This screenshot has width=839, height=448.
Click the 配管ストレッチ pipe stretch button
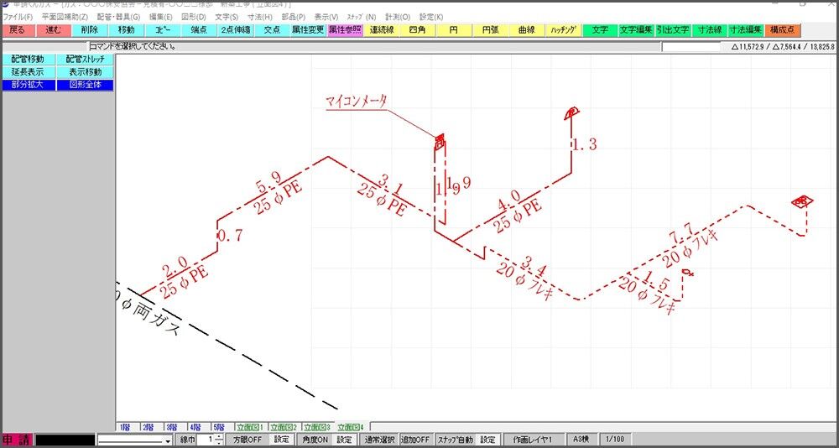pos(86,60)
